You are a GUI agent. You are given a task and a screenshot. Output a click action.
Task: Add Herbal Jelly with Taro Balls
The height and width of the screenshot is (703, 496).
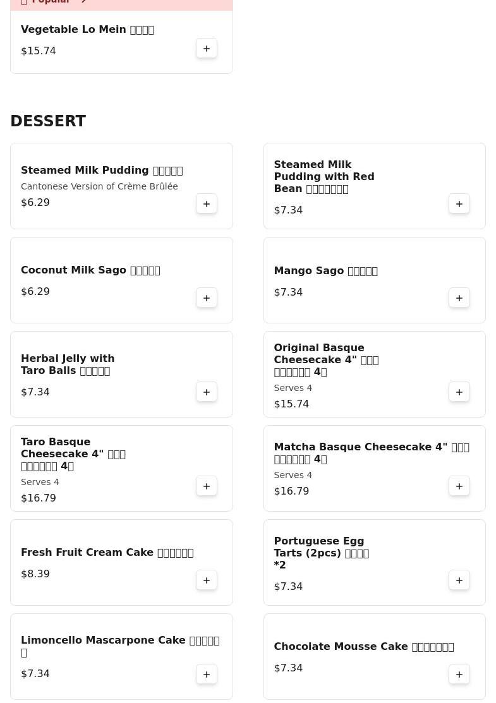[207, 392]
